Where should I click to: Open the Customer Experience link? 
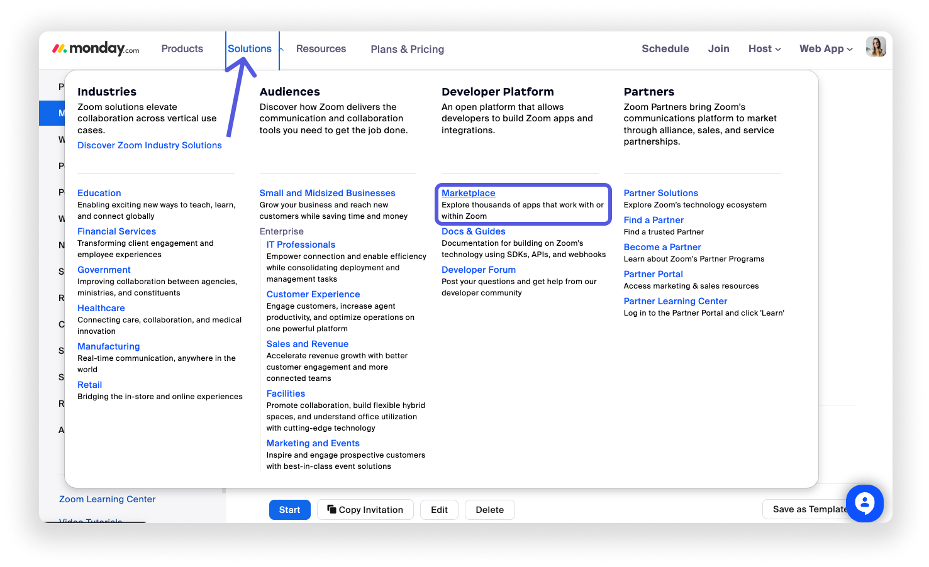click(313, 294)
